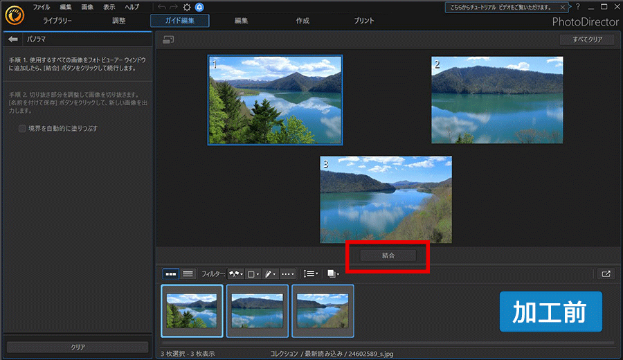Click the 結合 button
Screen dimensions: 623x360
(x=388, y=255)
